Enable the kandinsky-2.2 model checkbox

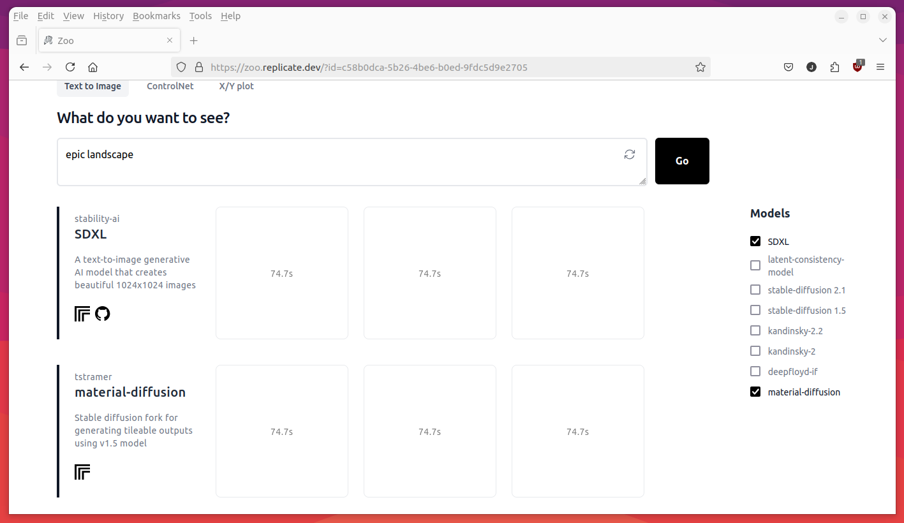pos(755,331)
